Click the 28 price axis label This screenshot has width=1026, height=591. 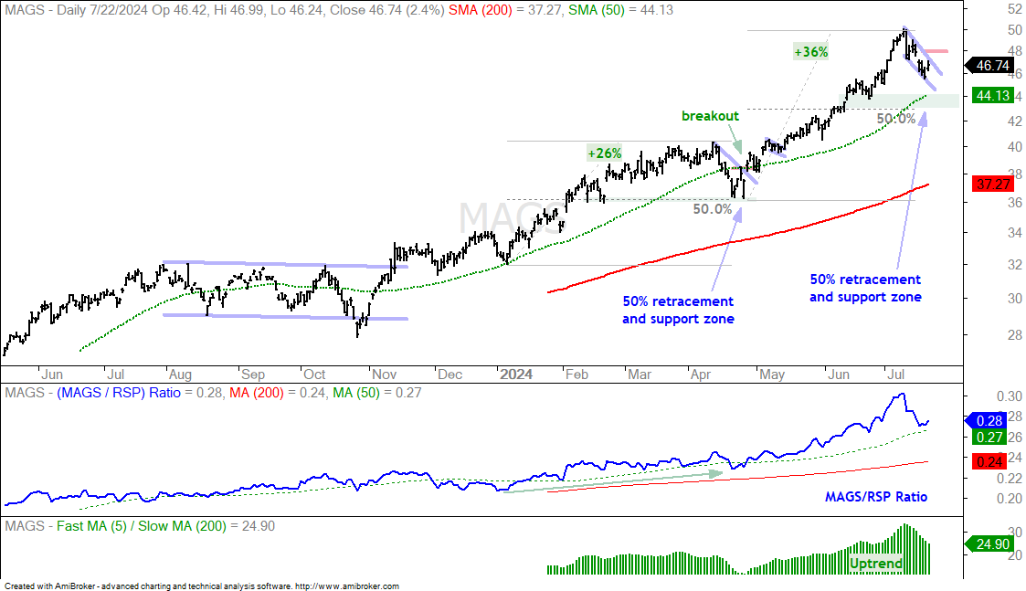pos(1015,335)
